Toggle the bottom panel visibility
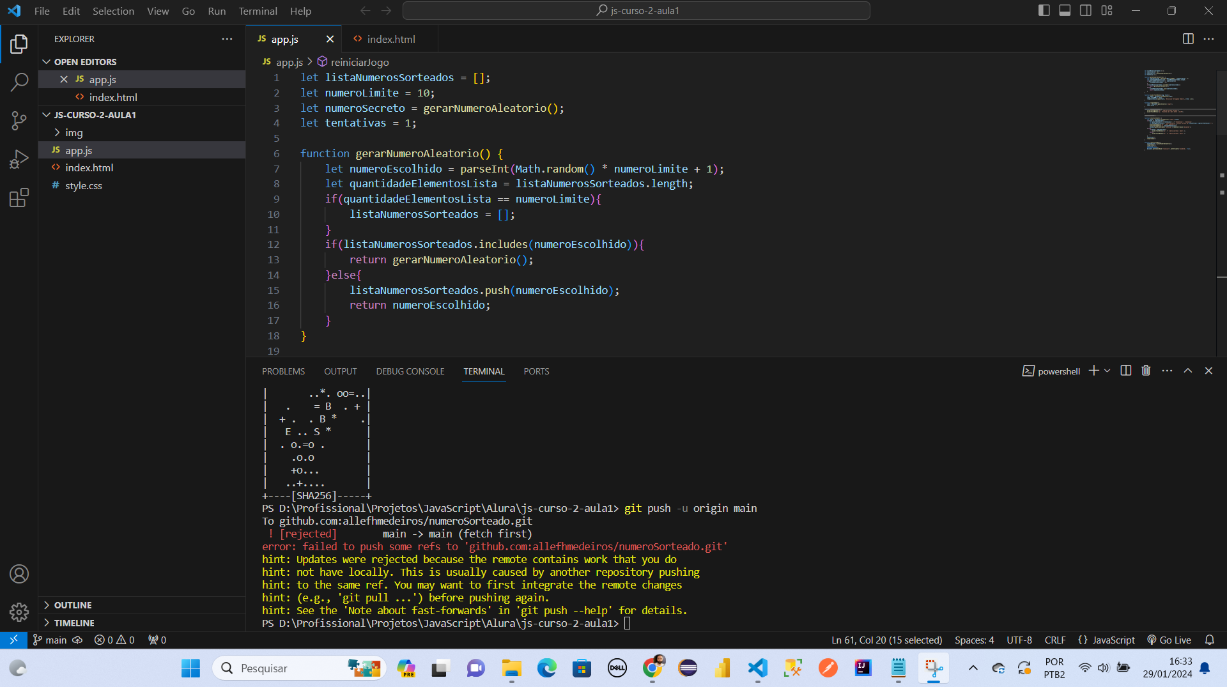The height and width of the screenshot is (687, 1227). coord(1065,10)
